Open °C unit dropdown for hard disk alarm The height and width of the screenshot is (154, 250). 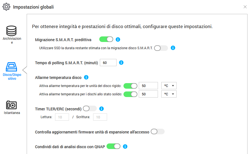(169, 86)
